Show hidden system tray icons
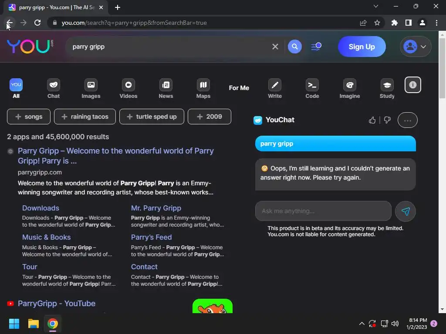The image size is (446, 334). click(362, 324)
